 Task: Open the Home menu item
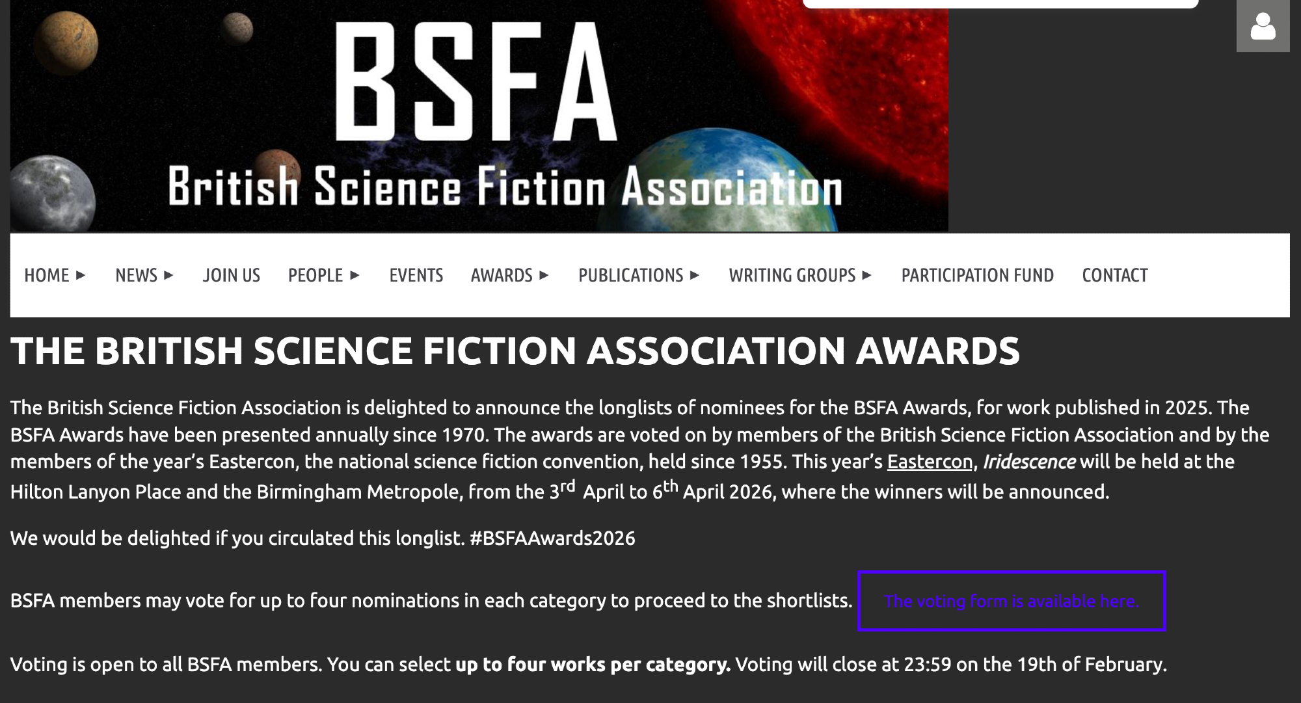pyautogui.click(x=46, y=276)
